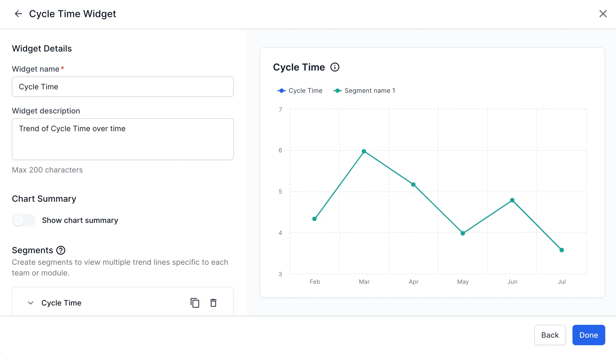The width and height of the screenshot is (616, 353).
Task: Open the Segments help question mark icon
Action: point(61,250)
